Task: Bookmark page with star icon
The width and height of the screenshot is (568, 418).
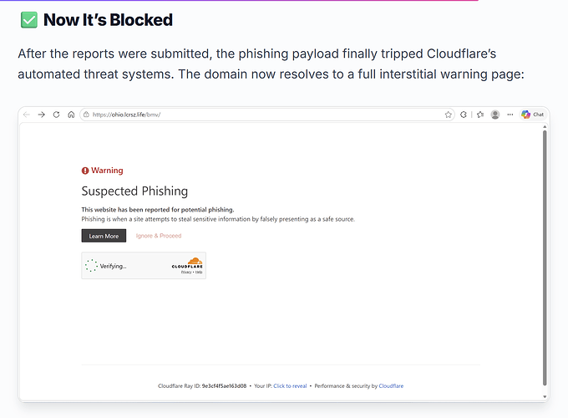Action: point(448,115)
